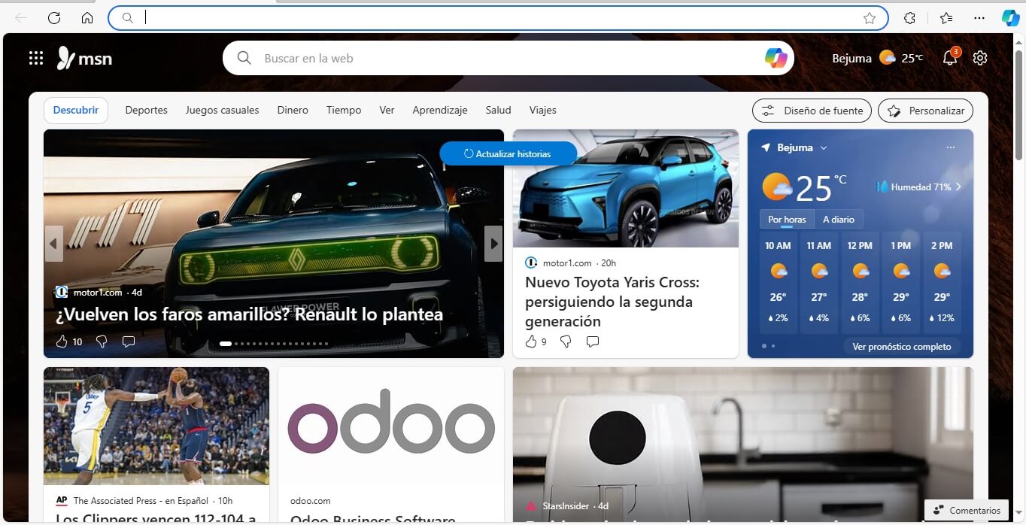Open browser settings and more menu
Screen dimensions: 1026x525
979,18
